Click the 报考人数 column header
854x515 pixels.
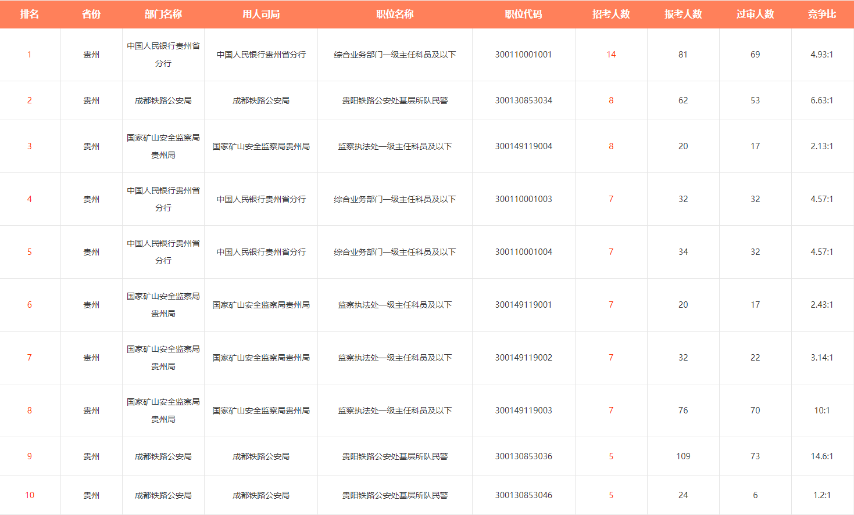[683, 14]
